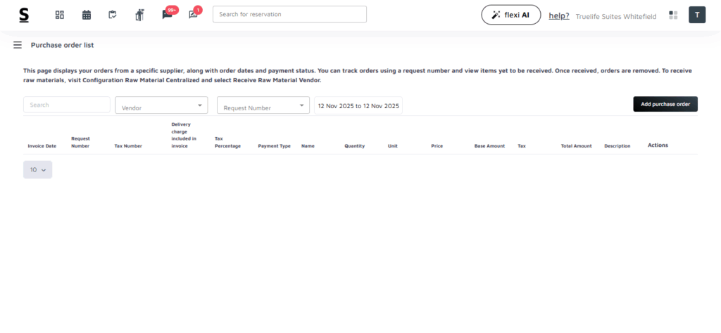
Task: Click the Purchase order list page title
Action: pyautogui.click(x=63, y=45)
